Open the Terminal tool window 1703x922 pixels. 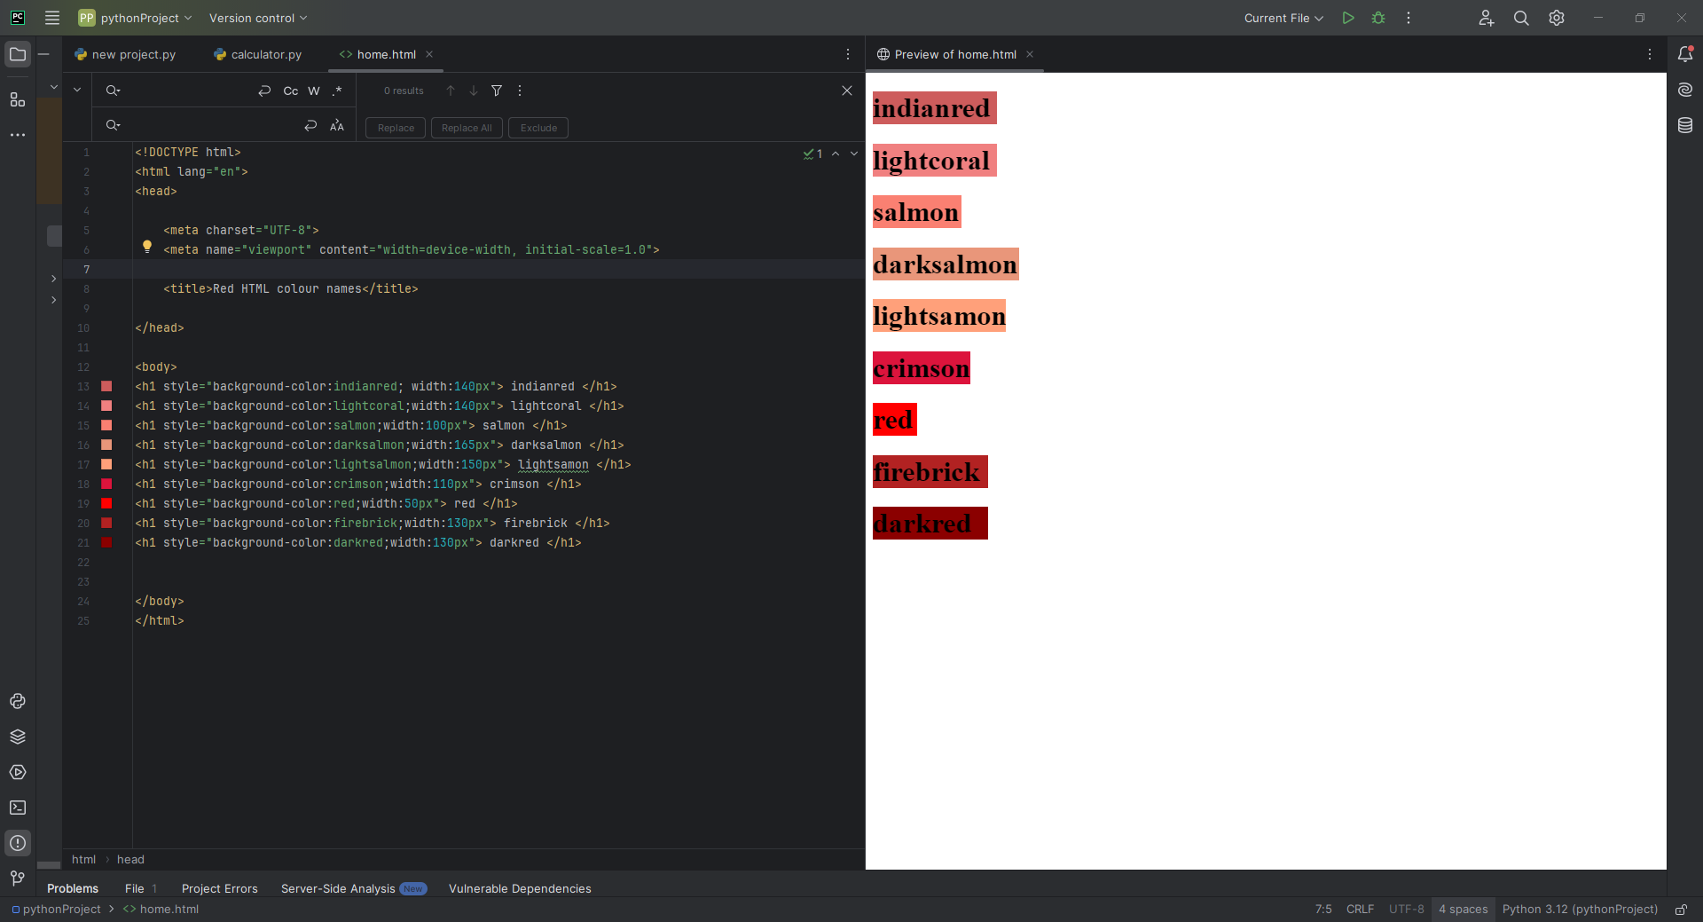[x=18, y=808]
